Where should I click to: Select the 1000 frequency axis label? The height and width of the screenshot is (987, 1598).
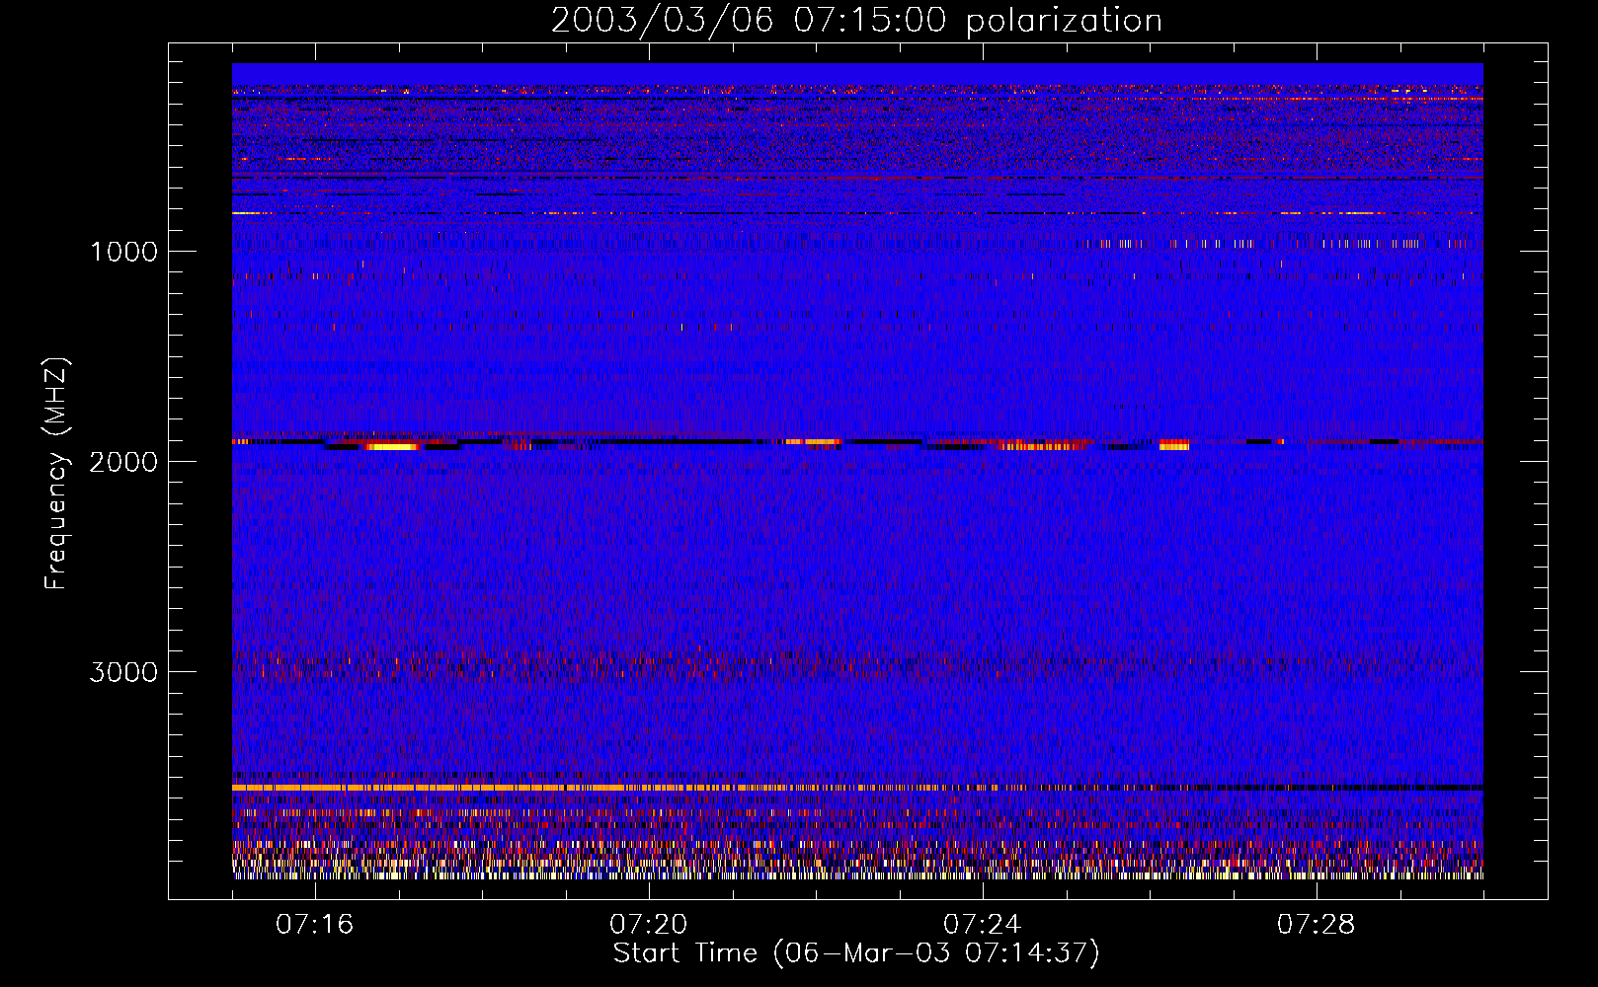(x=123, y=252)
